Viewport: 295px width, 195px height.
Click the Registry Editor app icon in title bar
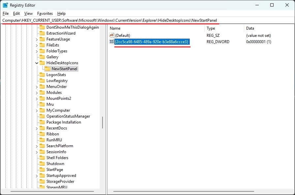5,5
